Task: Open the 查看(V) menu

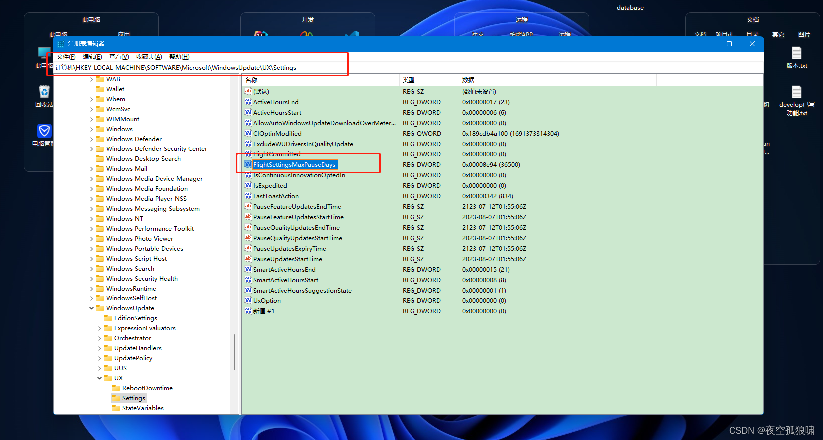Action: tap(119, 57)
